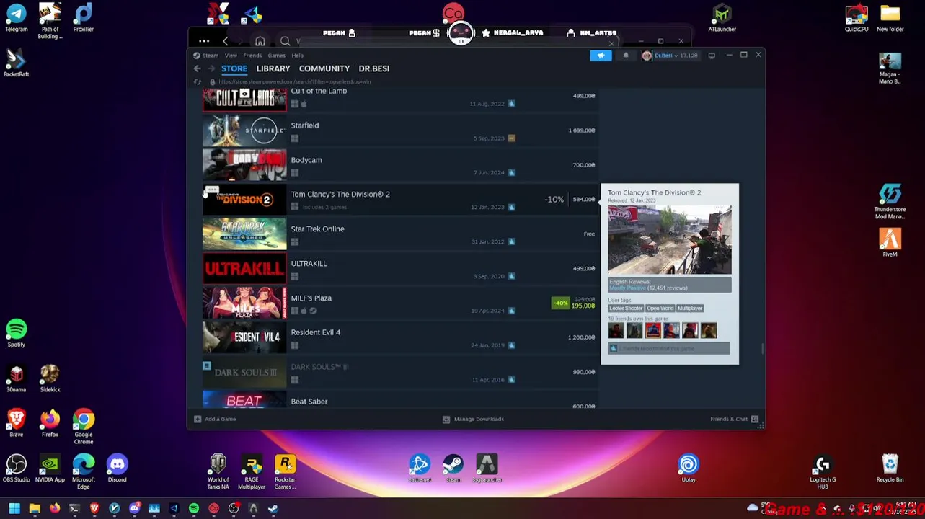Click the home icon in the background browser window
Image resolution: width=925 pixels, height=519 pixels.
tap(260, 41)
